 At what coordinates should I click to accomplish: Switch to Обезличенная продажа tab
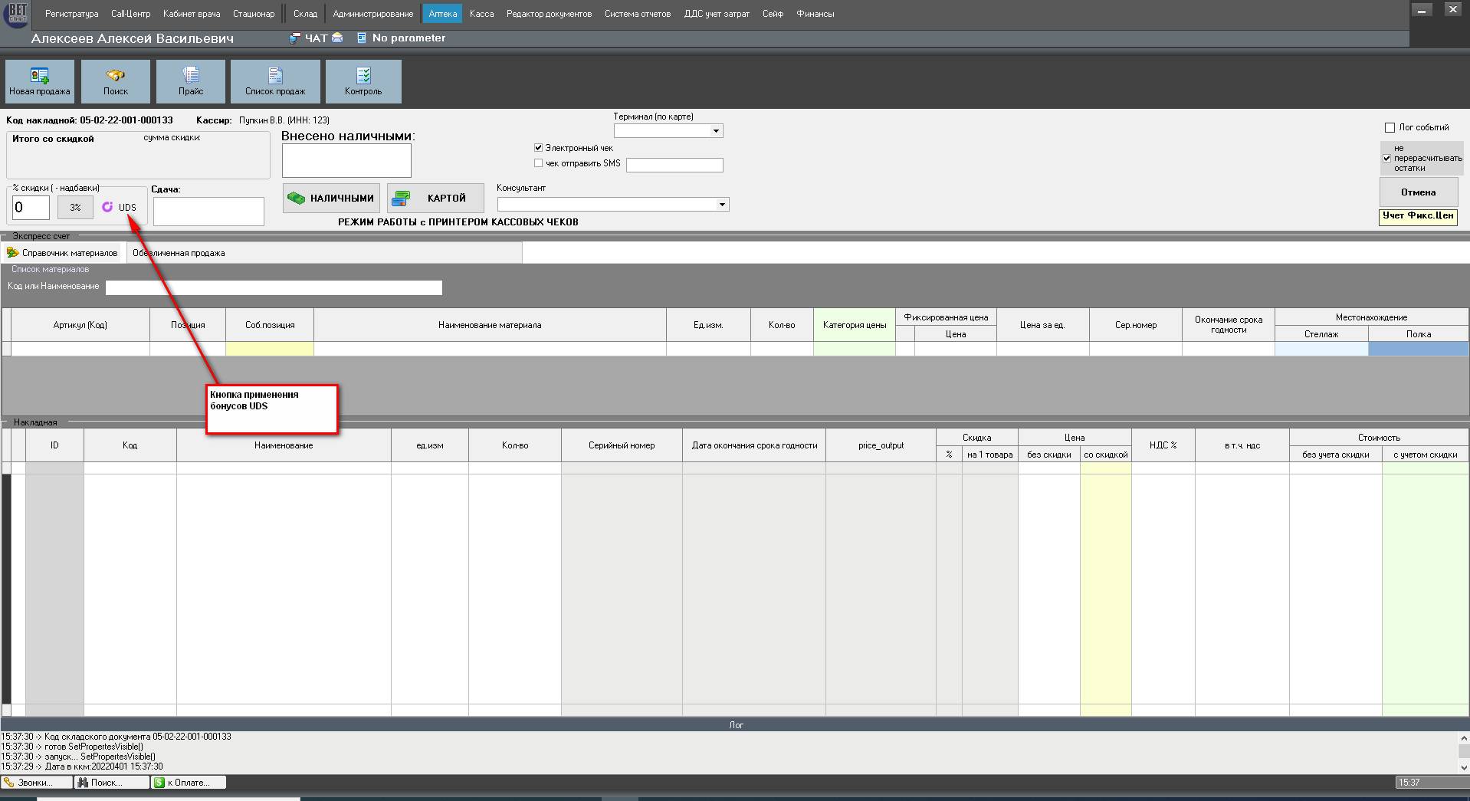(179, 253)
